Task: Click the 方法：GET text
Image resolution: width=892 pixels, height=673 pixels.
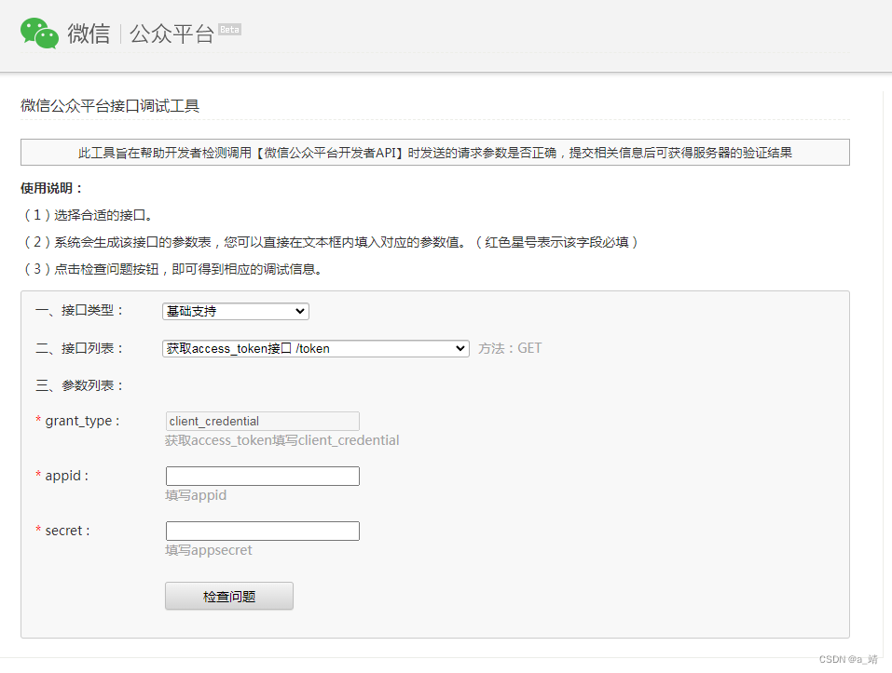Action: [x=510, y=348]
